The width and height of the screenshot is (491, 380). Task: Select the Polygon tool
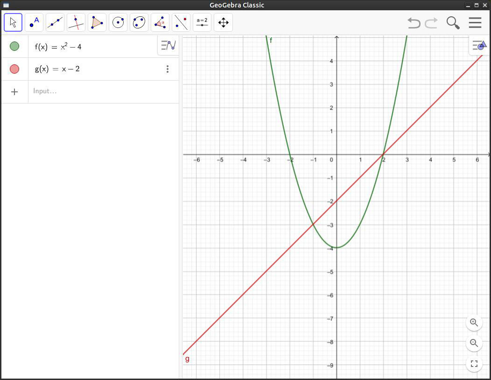tap(97, 22)
